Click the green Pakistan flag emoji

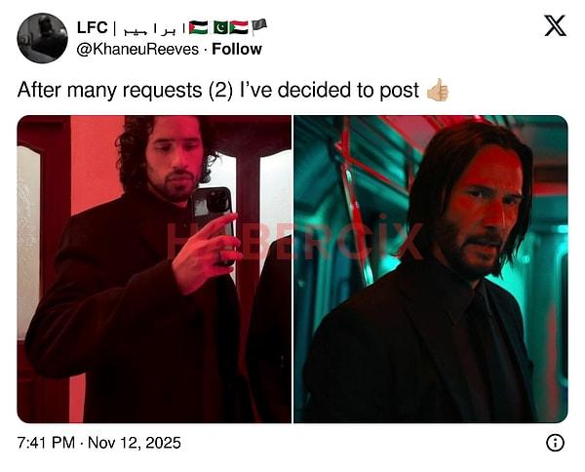point(220,27)
